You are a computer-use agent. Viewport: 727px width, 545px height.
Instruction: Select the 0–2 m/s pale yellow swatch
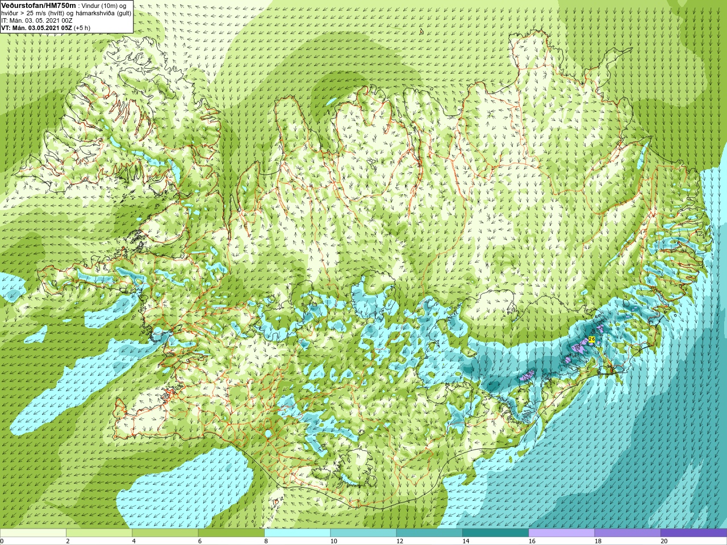click(x=33, y=533)
